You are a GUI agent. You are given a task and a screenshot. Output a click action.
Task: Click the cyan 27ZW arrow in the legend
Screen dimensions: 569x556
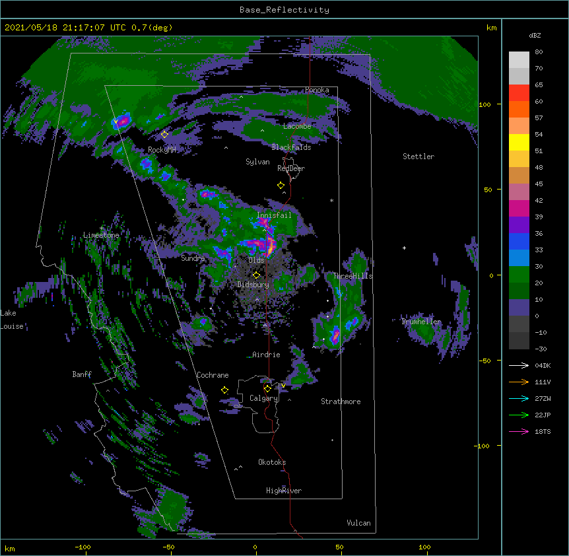pos(519,398)
